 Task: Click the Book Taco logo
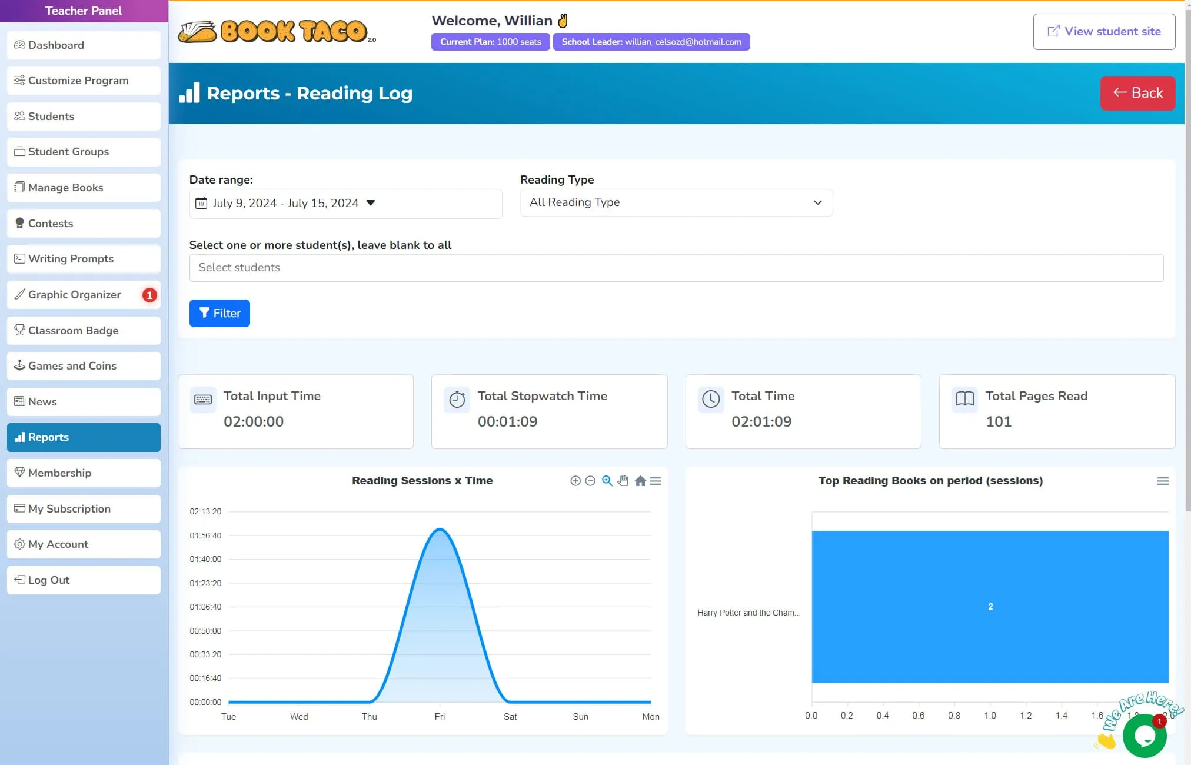pyautogui.click(x=277, y=32)
